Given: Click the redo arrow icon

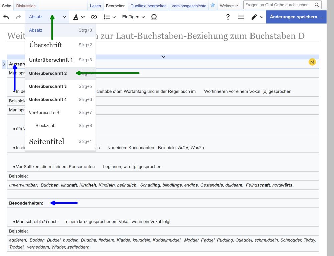Looking at the screenshot, I should tap(18, 17).
